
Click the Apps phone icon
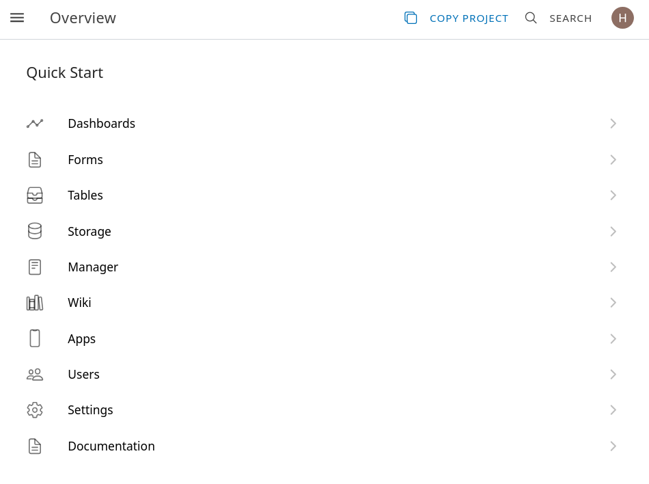tap(35, 338)
